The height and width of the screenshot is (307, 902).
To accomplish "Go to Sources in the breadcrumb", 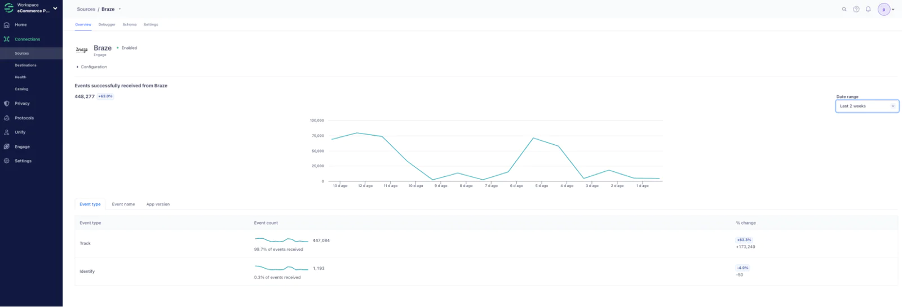I will 86,9.
